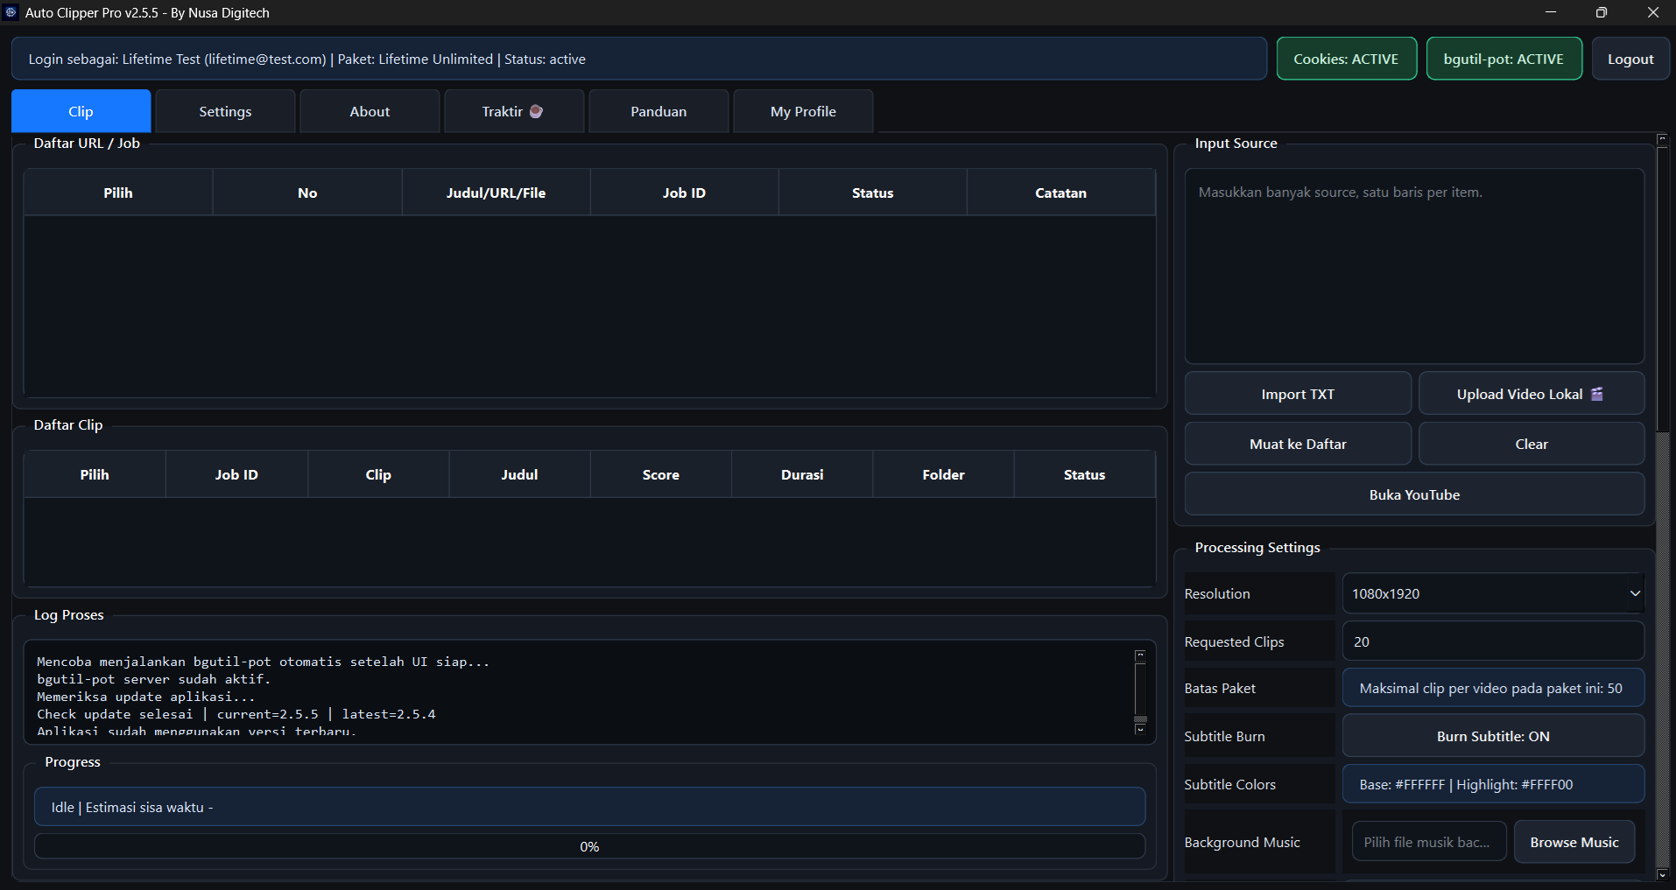The image size is (1676, 890).
Task: Click the right panel vertical scrollbar thumb
Action: click(x=1662, y=289)
